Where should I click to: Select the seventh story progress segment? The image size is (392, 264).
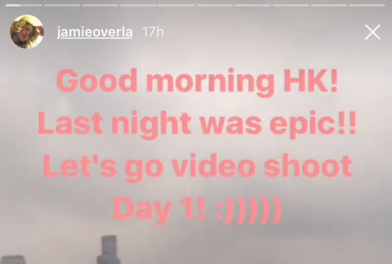[252, 5]
